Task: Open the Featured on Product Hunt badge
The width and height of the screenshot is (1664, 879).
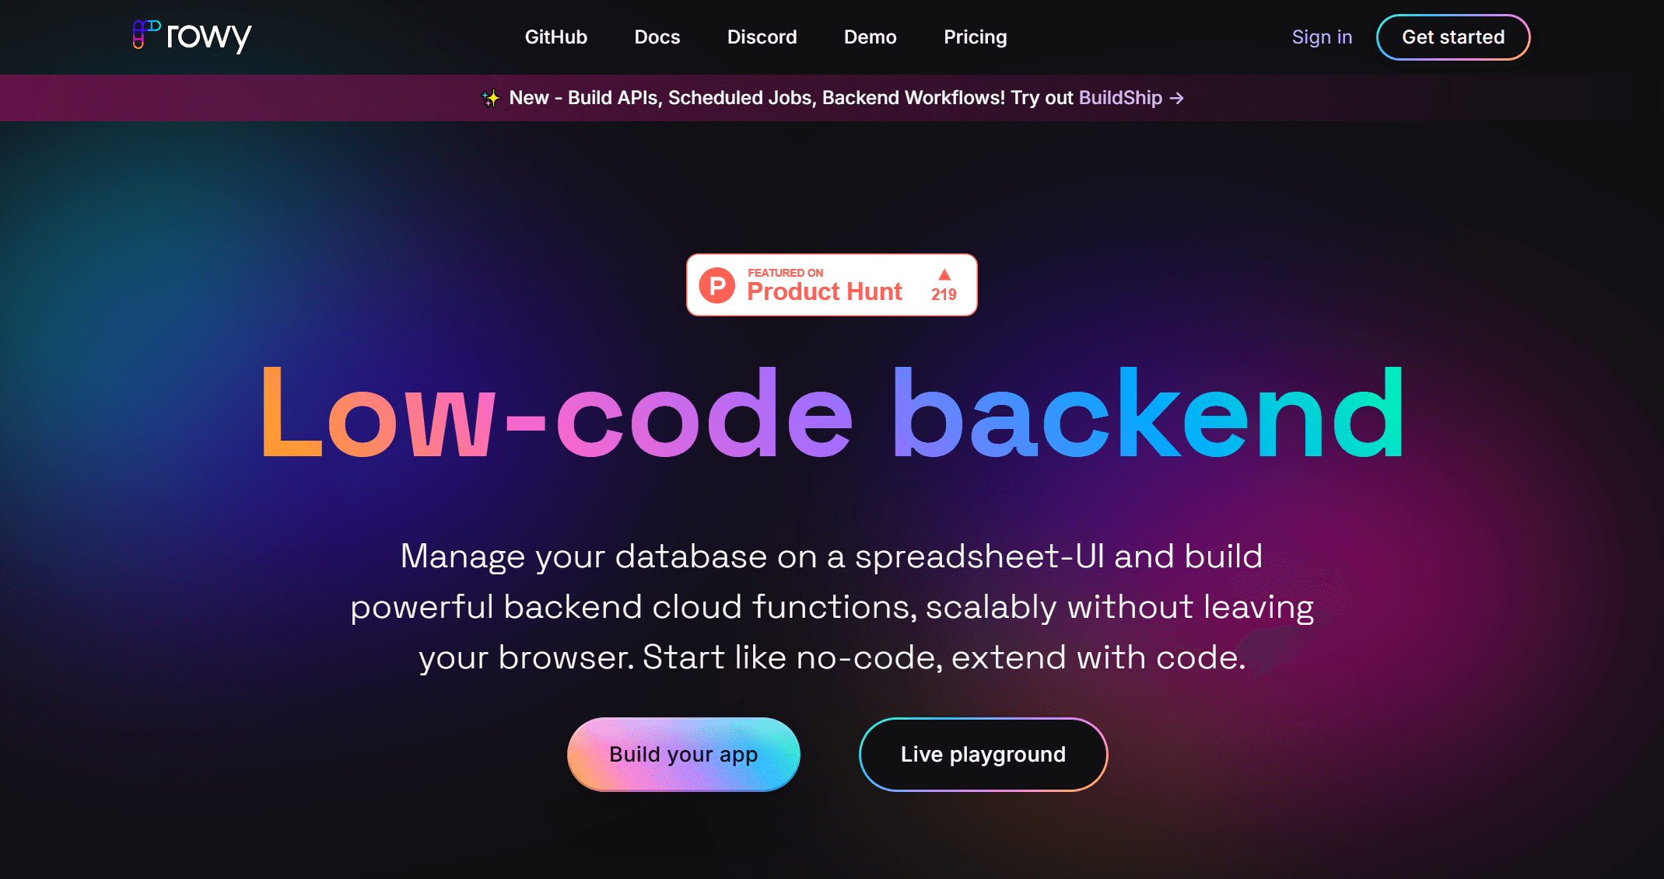Action: pyautogui.click(x=832, y=285)
